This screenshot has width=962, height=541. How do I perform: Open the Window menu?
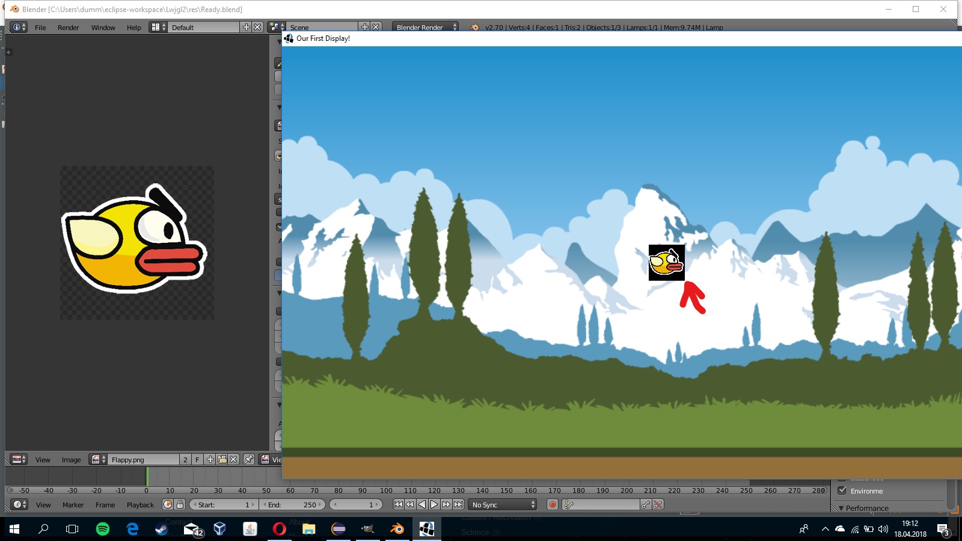[x=103, y=28]
